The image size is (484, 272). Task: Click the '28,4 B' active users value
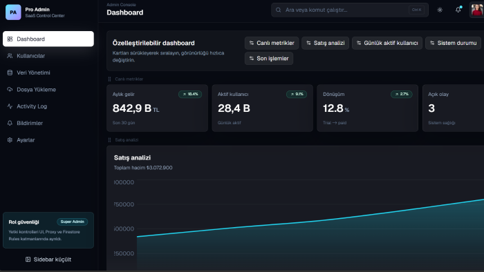[234, 108]
